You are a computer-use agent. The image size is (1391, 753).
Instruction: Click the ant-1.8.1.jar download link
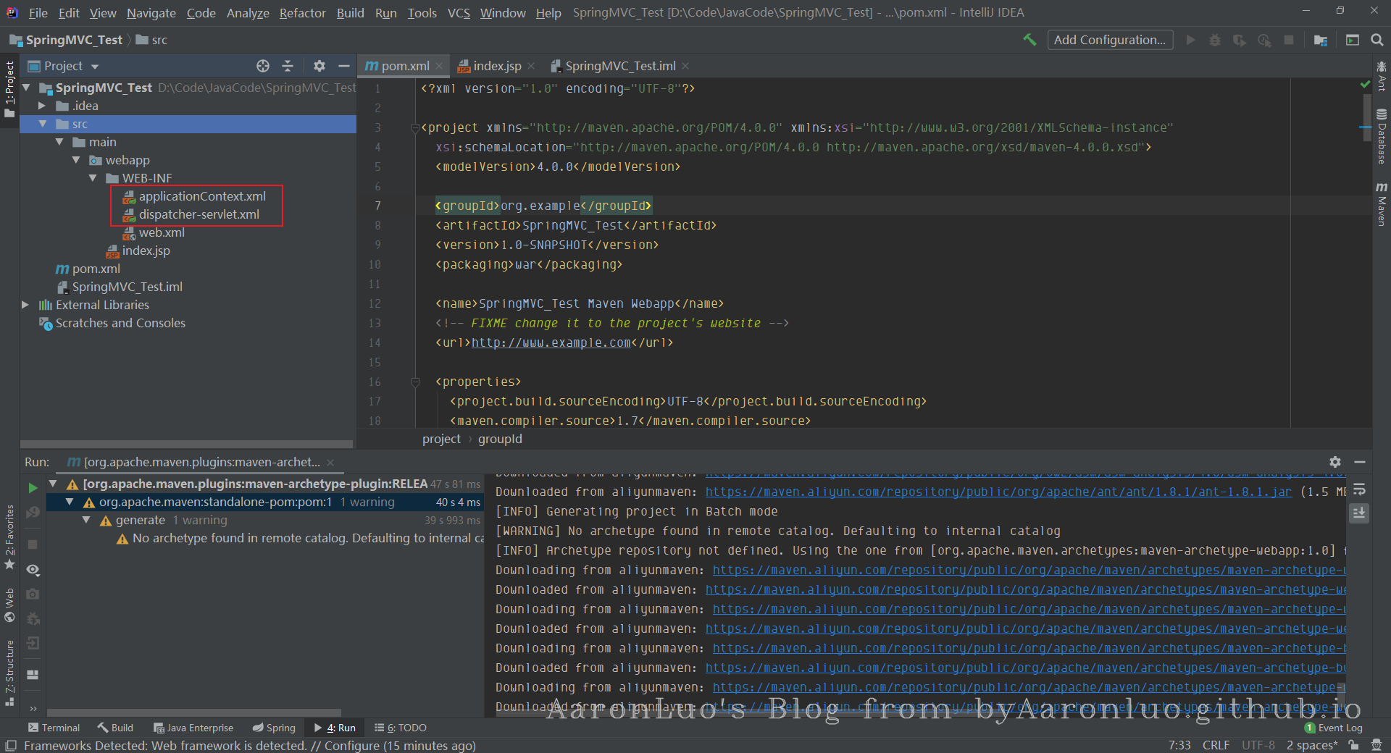click(998, 492)
